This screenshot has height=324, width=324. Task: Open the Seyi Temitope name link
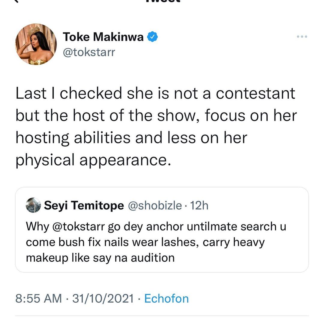pos(84,205)
